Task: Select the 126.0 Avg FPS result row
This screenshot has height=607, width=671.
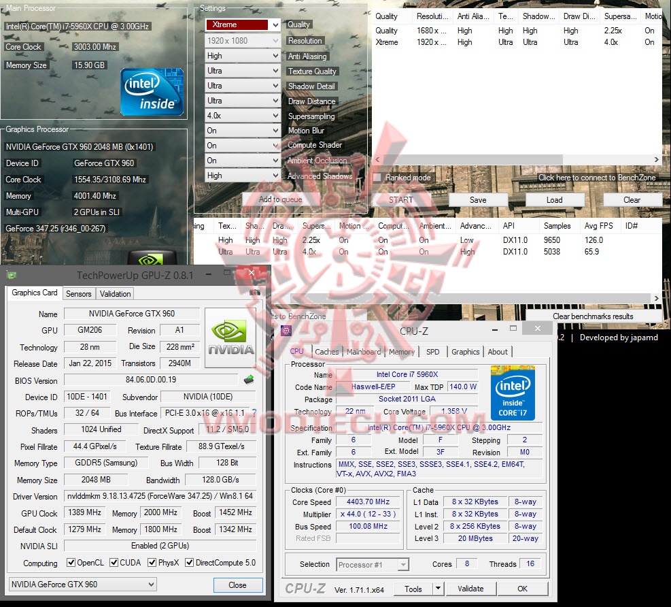Action: click(427, 240)
